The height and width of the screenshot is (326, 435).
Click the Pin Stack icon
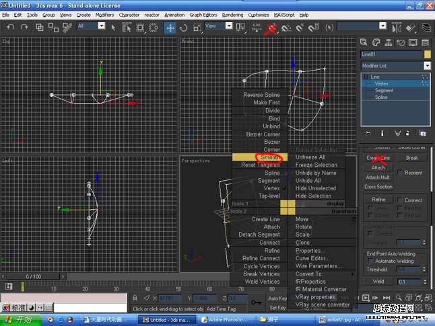368,133
